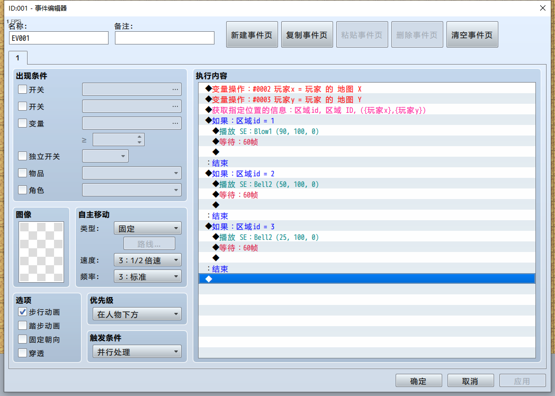Select the 播放 SE：Bell2 (25, 100, 0) line

[366, 237]
